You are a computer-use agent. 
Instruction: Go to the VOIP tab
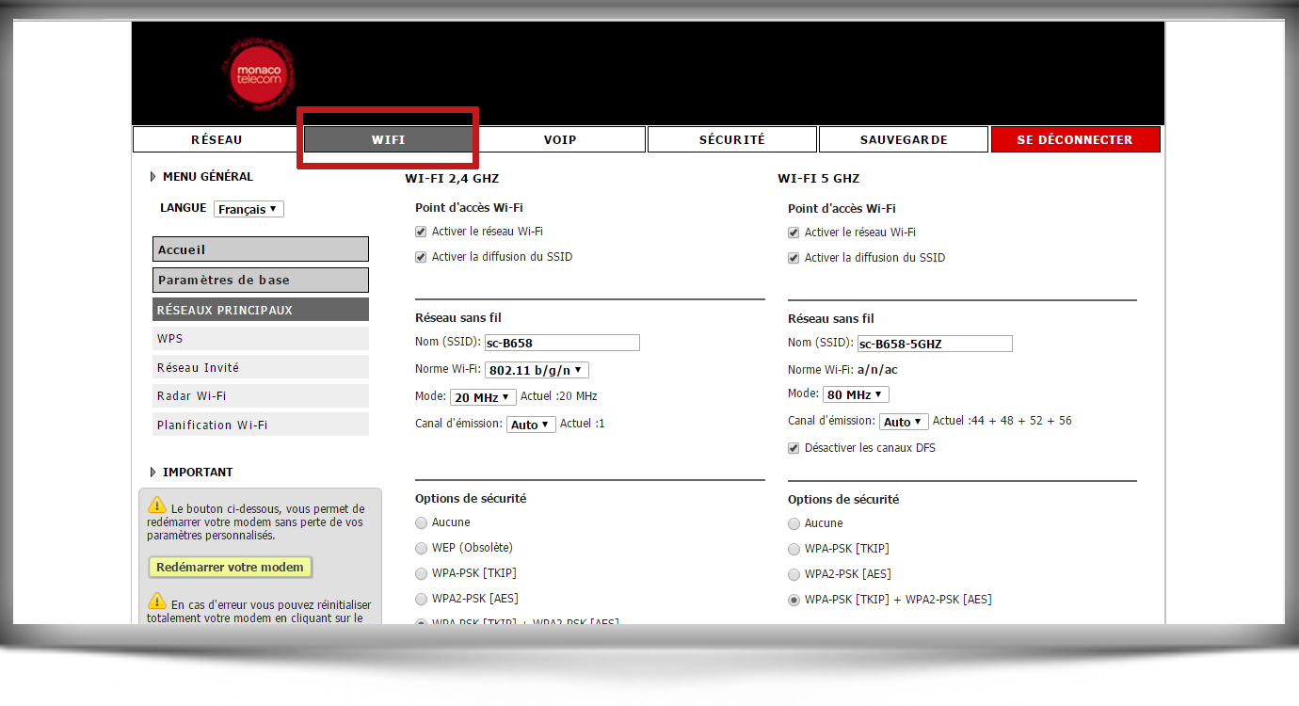point(560,139)
